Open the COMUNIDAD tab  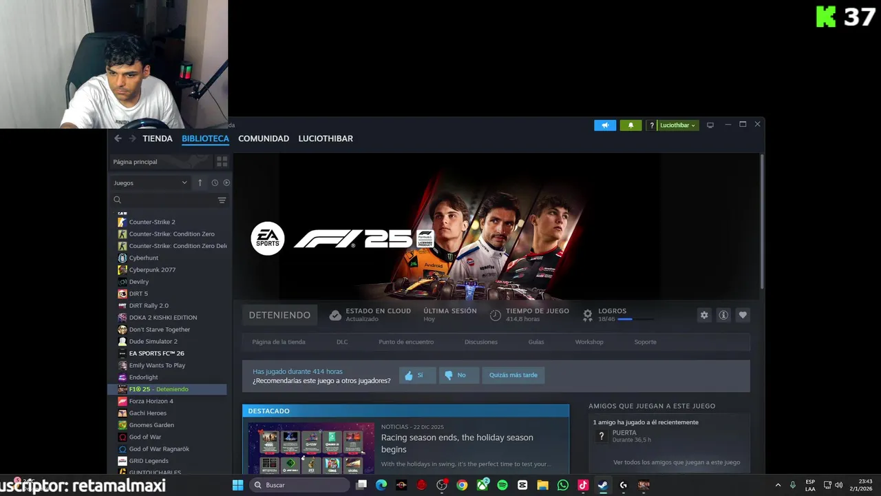[x=264, y=138]
